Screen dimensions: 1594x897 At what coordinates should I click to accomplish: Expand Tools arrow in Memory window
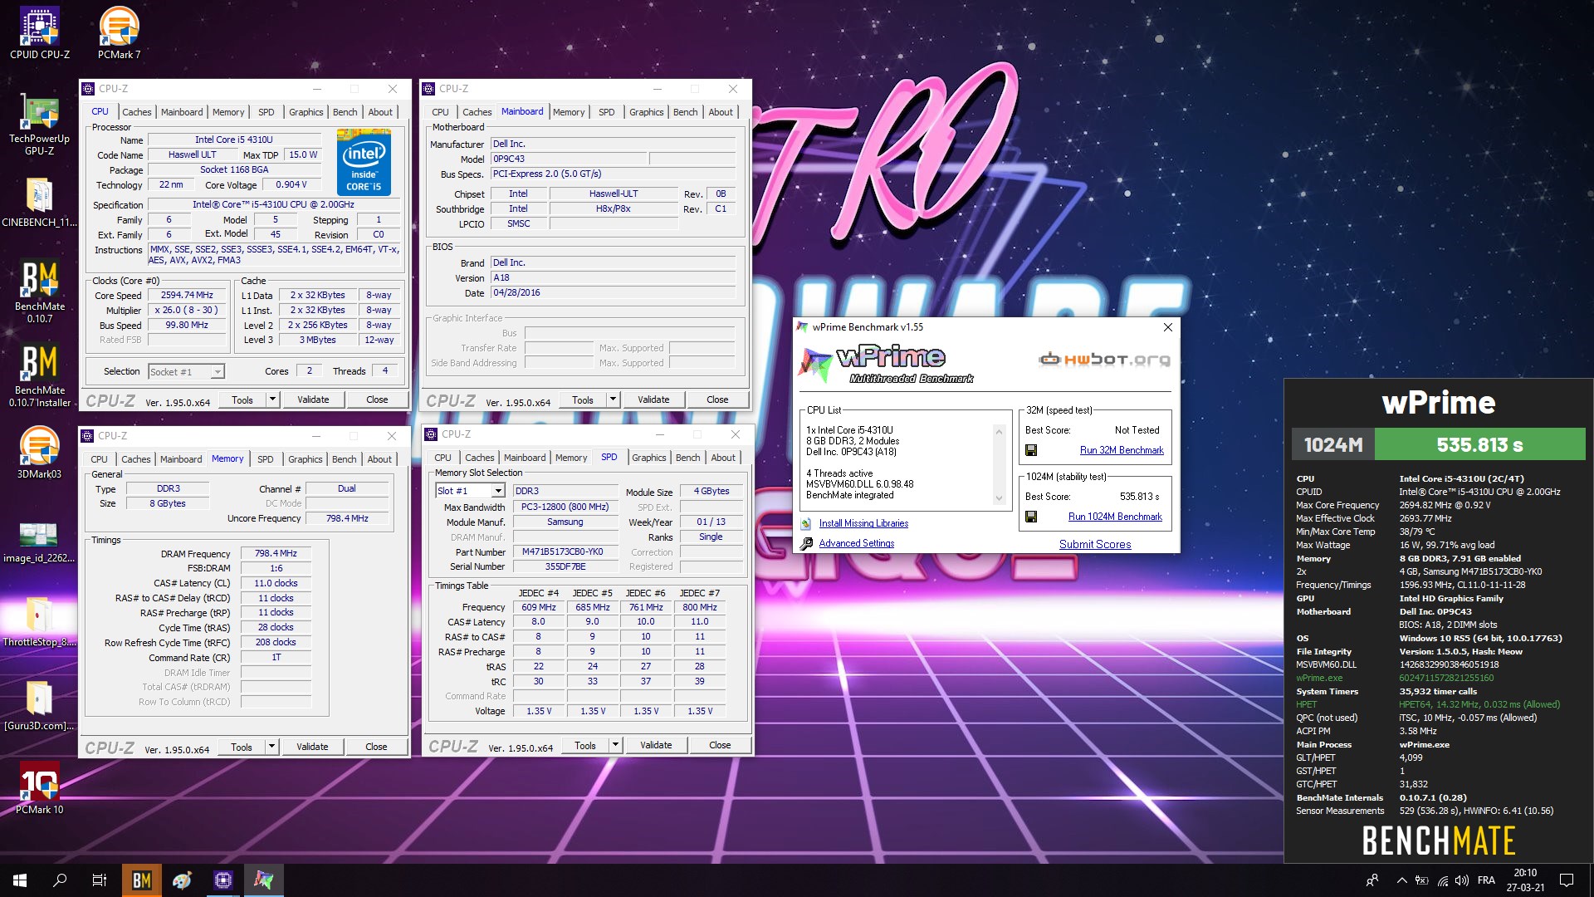click(271, 747)
